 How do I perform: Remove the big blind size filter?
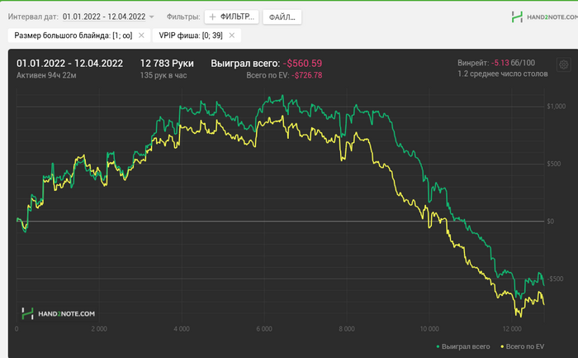141,36
